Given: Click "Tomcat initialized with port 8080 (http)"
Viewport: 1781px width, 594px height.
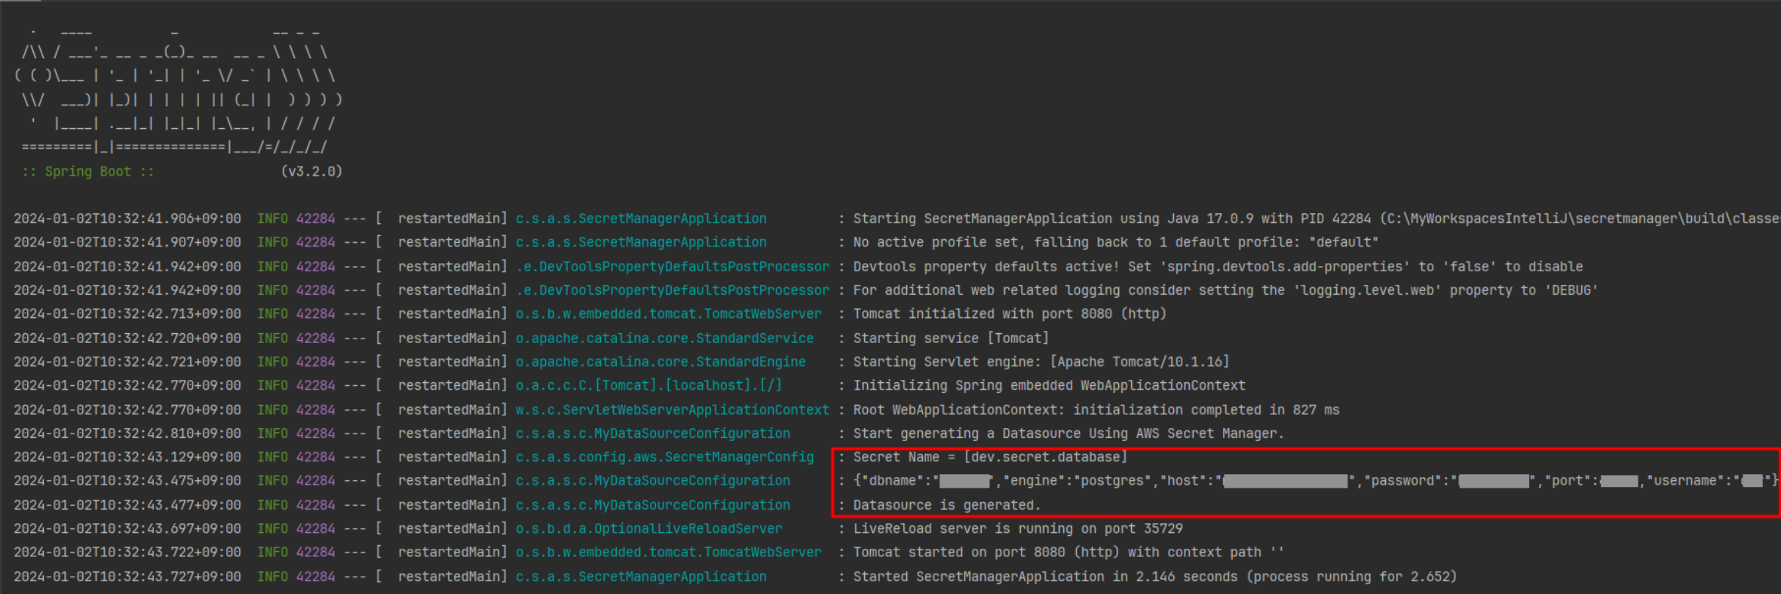Looking at the screenshot, I should [x=1010, y=314].
